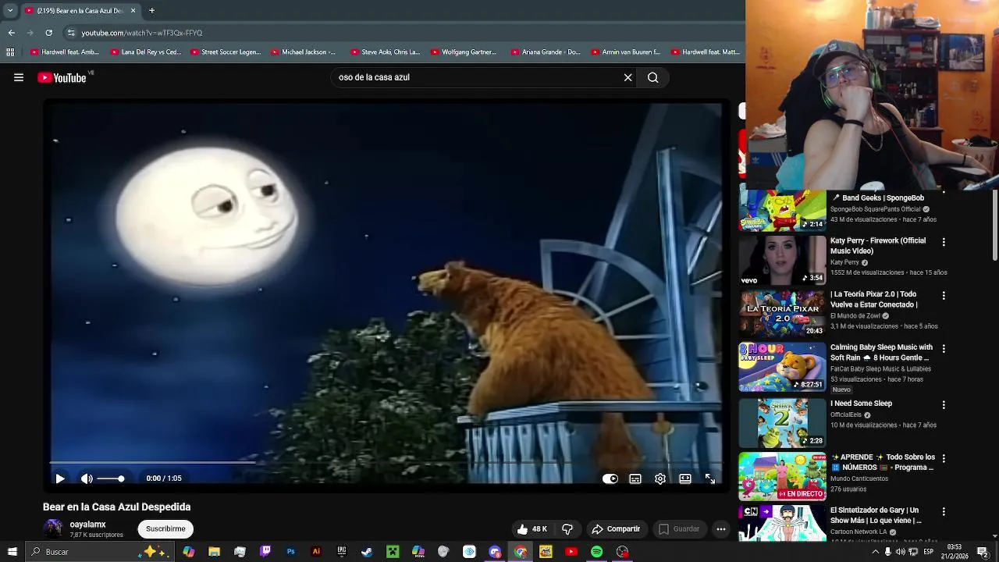The image size is (999, 562).
Task: Open a new browser tab
Action: pos(151,10)
